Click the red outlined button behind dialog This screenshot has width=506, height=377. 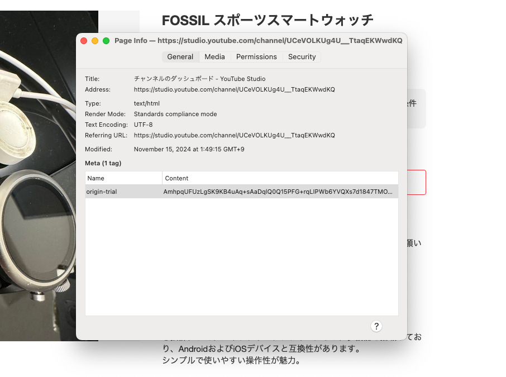[416, 183]
